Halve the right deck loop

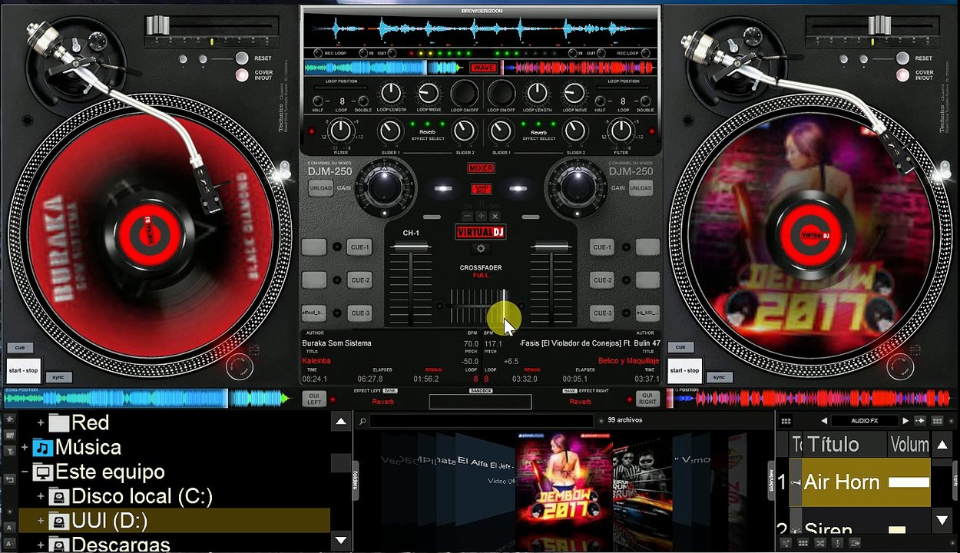point(599,101)
